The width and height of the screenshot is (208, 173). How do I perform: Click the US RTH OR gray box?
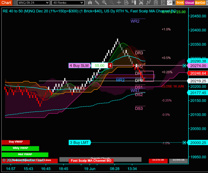179,161
